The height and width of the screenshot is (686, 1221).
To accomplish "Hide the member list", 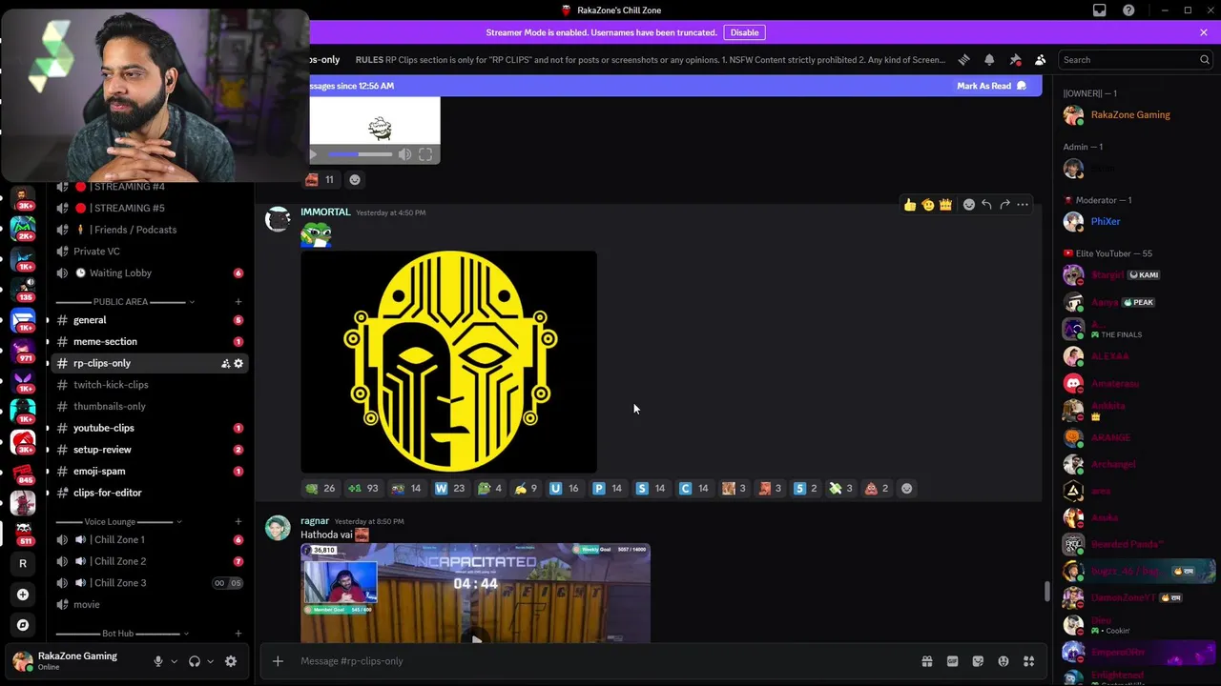I will (x=1040, y=59).
